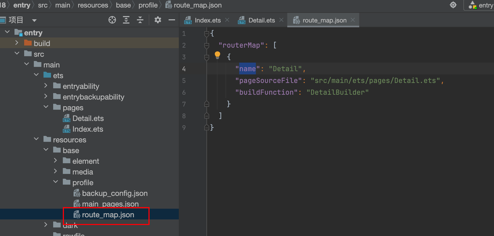Click the "DetailBuilder" value in editor
Image resolution: width=494 pixels, height=236 pixels.
pos(337,92)
